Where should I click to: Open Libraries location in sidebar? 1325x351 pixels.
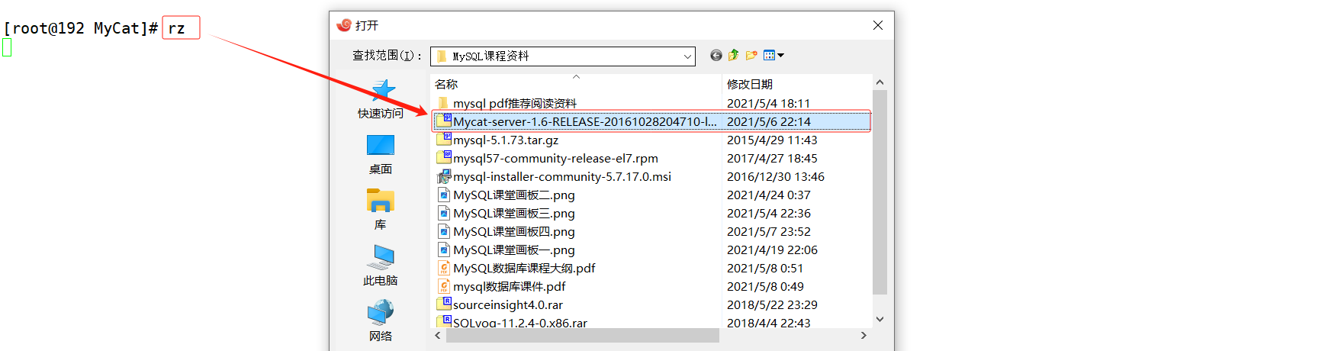tap(381, 211)
